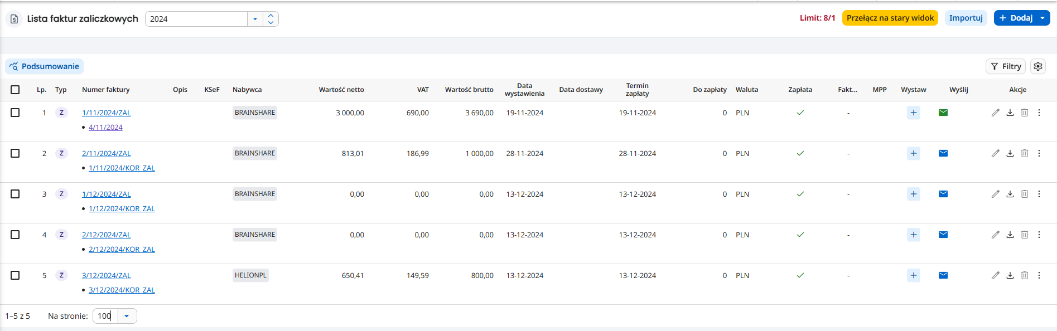This screenshot has height=331, width=1057.
Task: Download invoice 2/11/2024/ZAL
Action: click(x=1010, y=153)
